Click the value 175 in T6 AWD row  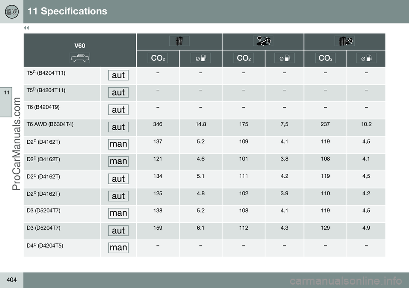click(x=244, y=125)
